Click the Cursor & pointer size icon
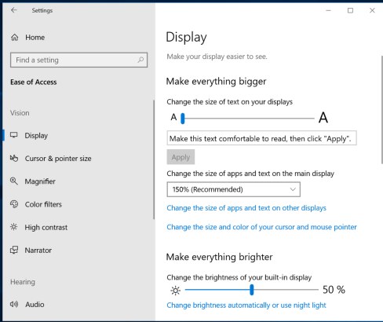Image resolution: width=383 pixels, height=322 pixels. (14, 158)
